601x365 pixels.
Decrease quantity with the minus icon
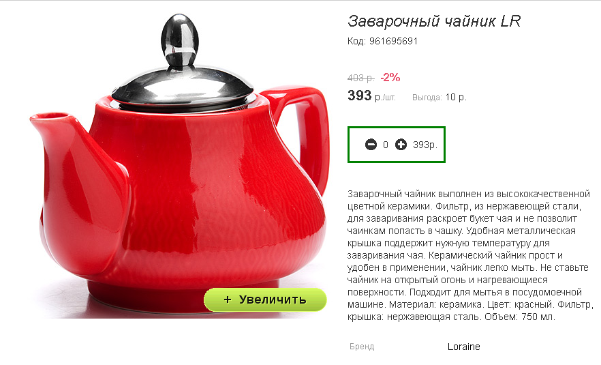[371, 145]
